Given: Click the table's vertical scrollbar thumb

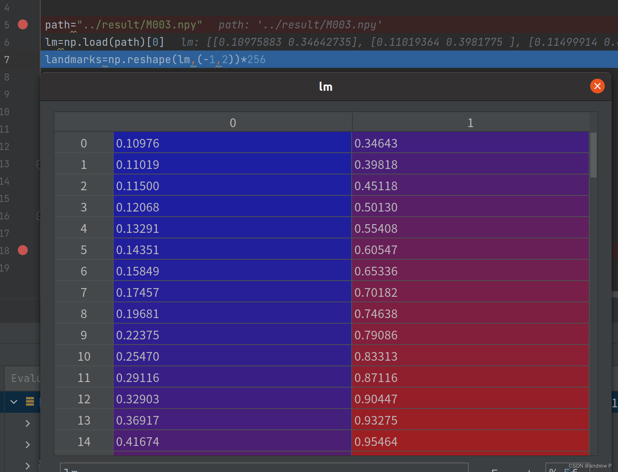Looking at the screenshot, I should point(593,155).
